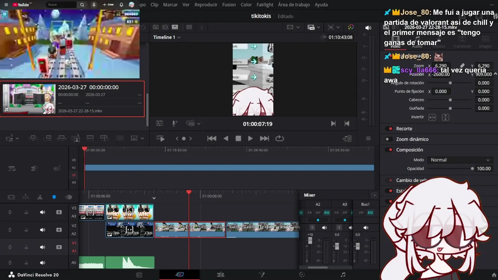
Task: Click the voiceover microphone icon below viewer
Action: [175, 123]
